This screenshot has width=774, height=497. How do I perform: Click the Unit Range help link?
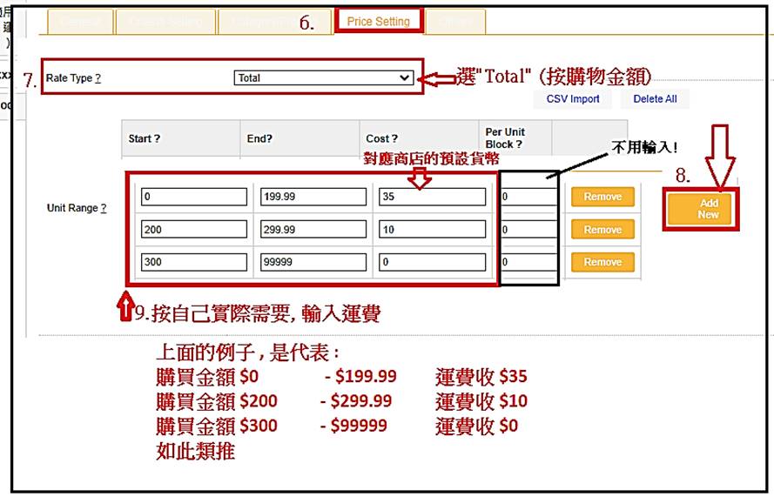103,209
